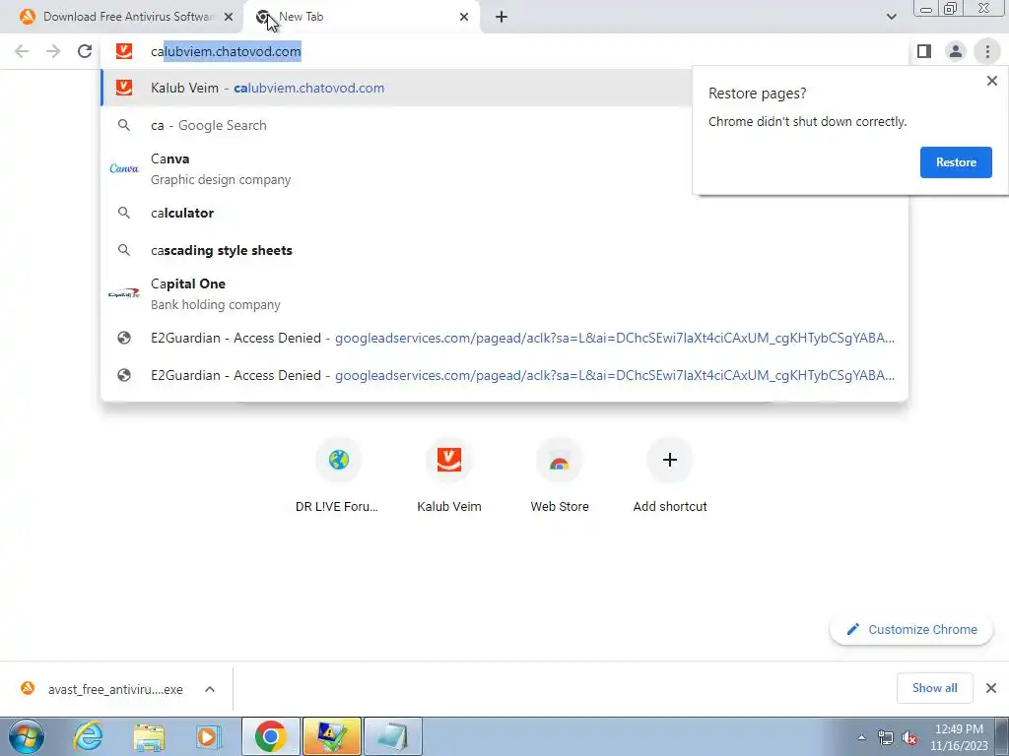Viewport: 1009px width, 756px height.
Task: Open the Windows Start button
Action: coord(27,736)
